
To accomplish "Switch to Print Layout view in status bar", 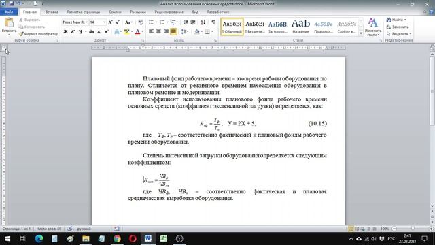I will coord(351,229).
